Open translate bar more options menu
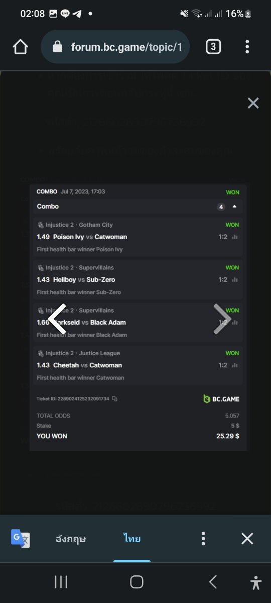Screen dimensions: 271x603 (x=203, y=539)
